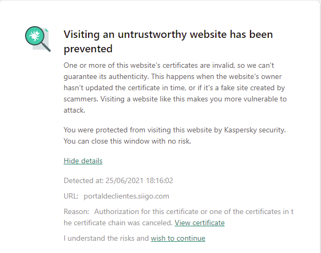
Task: Click the "URL:" label
Action: [x=72, y=196]
